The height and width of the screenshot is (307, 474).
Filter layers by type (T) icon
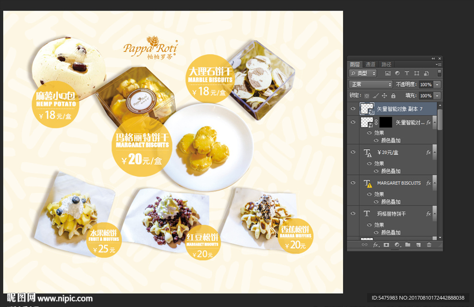[407, 73]
